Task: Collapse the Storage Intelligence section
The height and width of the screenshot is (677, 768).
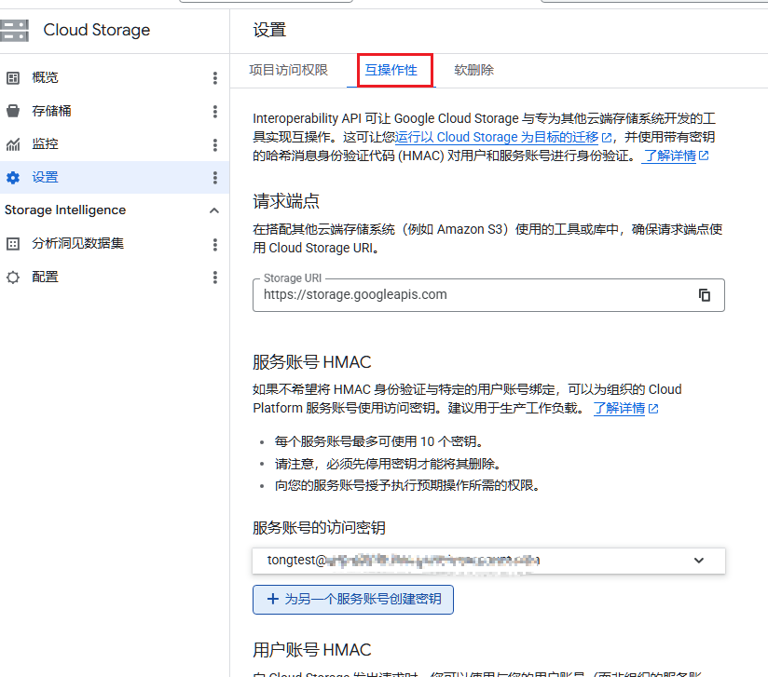Action: click(x=213, y=210)
